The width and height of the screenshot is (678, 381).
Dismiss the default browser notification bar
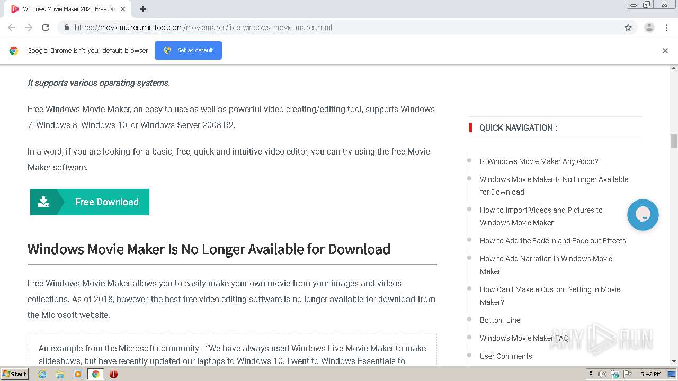[x=665, y=51]
